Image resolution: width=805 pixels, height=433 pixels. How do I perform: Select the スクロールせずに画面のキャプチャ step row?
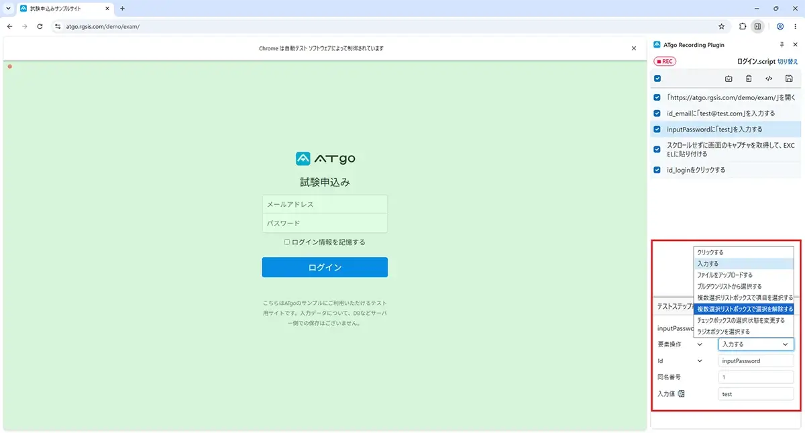726,150
